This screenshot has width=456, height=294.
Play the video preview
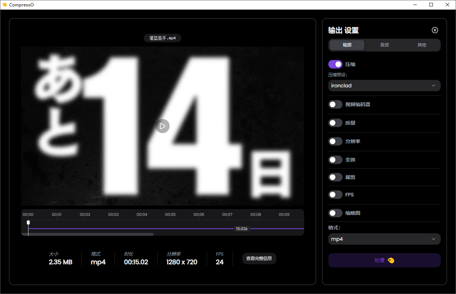[x=163, y=126]
